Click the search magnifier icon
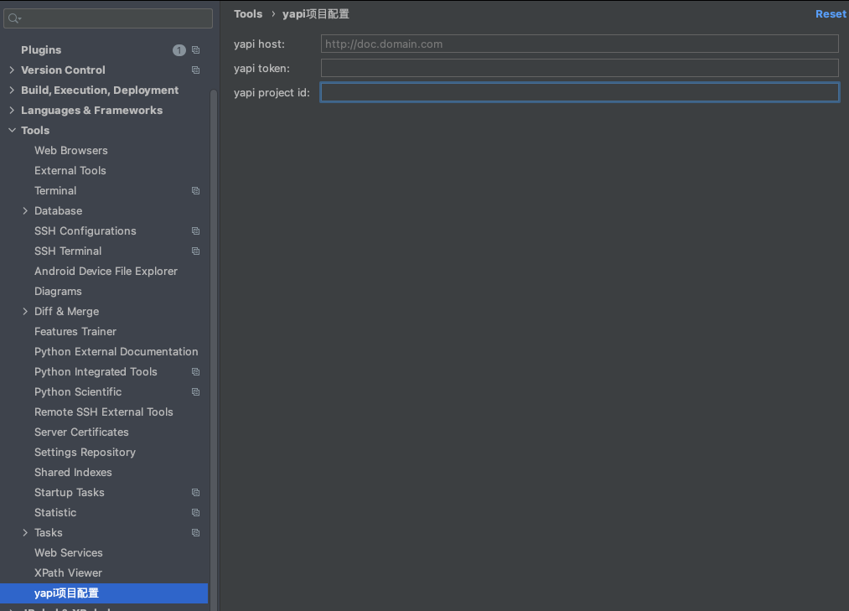The height and width of the screenshot is (611, 849). 14,19
